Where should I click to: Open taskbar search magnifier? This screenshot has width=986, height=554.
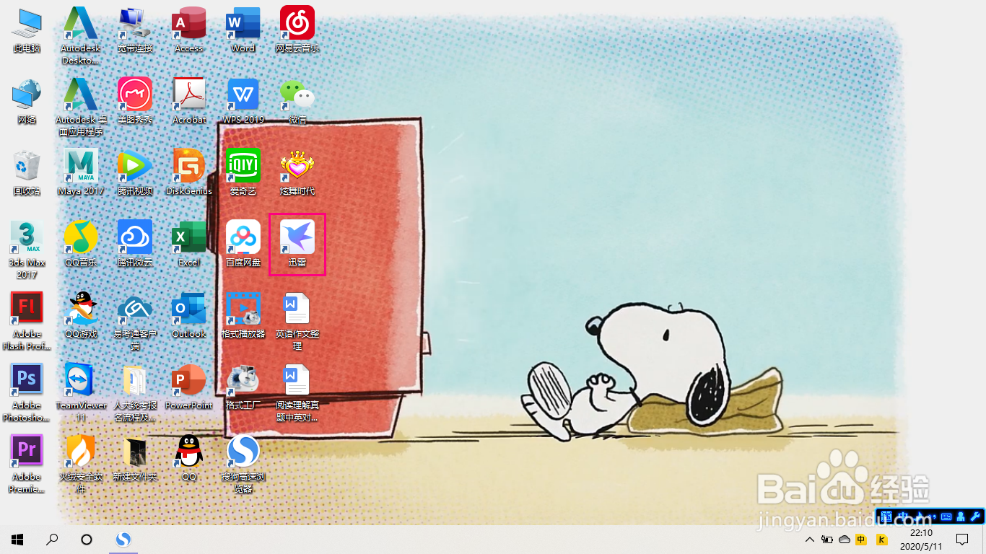(52, 539)
